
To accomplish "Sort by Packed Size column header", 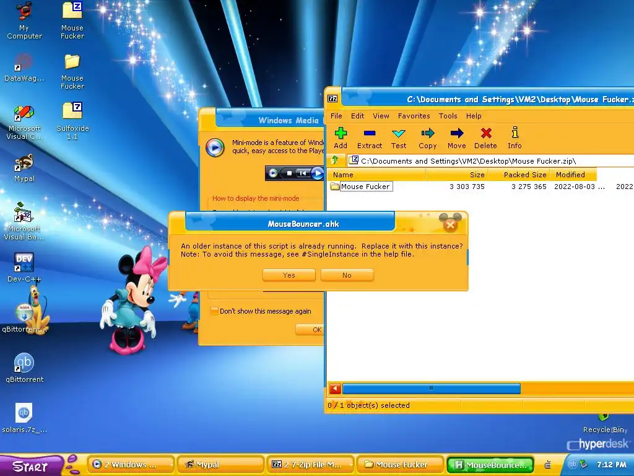I will 519,174.
